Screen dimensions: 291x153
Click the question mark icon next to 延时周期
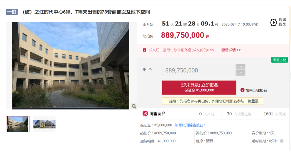(282, 141)
